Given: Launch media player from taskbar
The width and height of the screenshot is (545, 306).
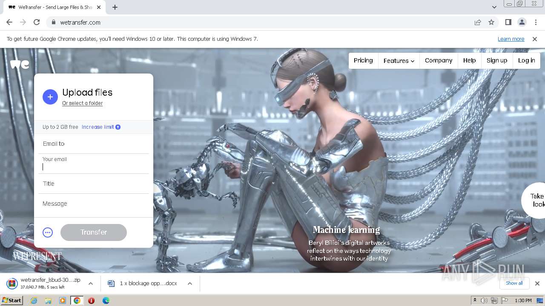Looking at the screenshot, I should click(63, 300).
